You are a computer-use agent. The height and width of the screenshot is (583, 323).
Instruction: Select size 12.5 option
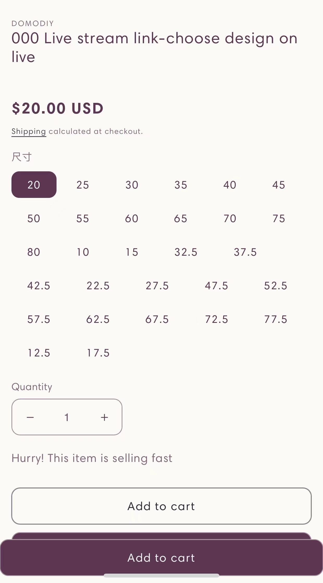[x=39, y=353]
